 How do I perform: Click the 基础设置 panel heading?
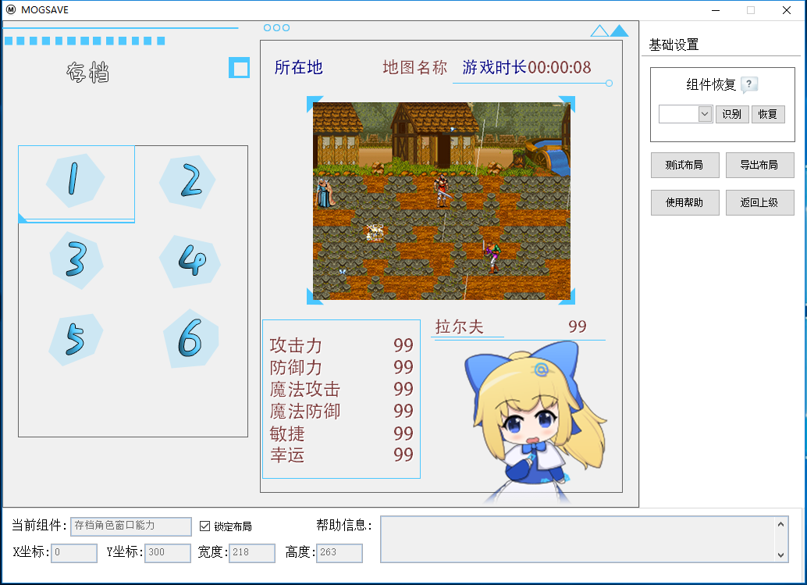pyautogui.click(x=674, y=45)
